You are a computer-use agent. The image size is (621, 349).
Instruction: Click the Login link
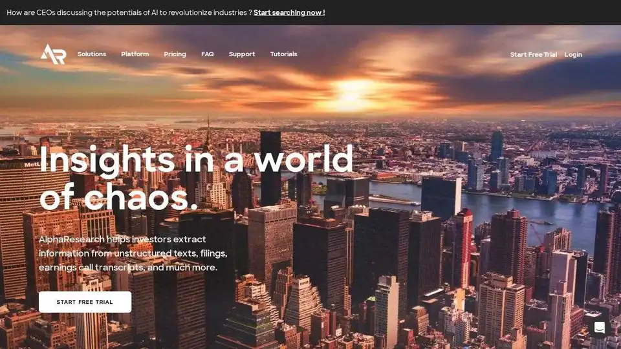[x=573, y=54]
